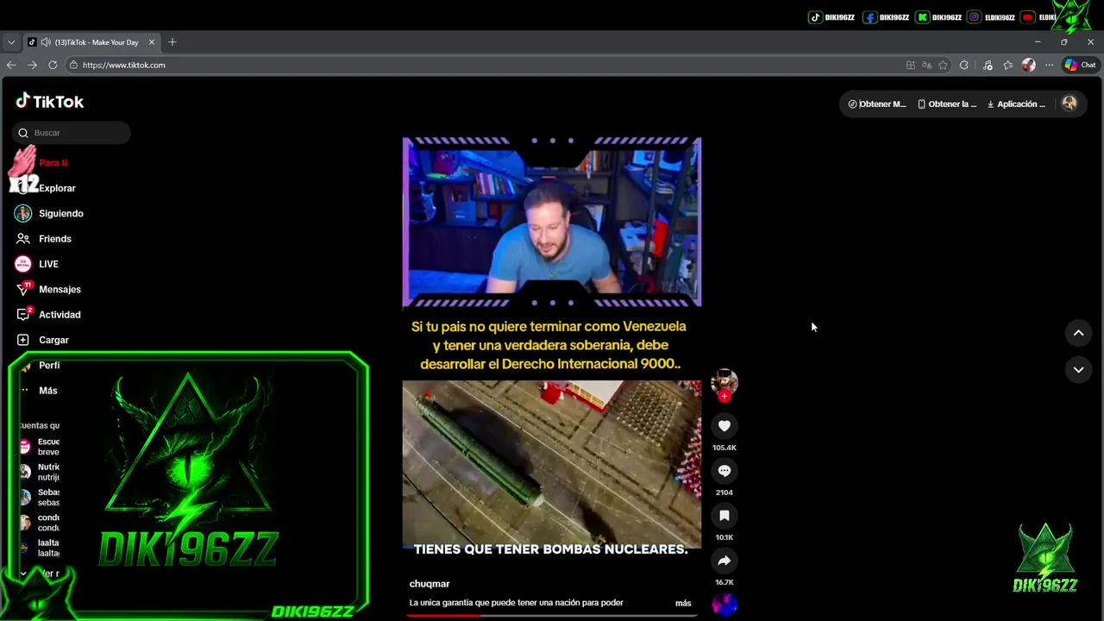Open Explorar in the sidebar
This screenshot has height=621, width=1104.
point(57,188)
